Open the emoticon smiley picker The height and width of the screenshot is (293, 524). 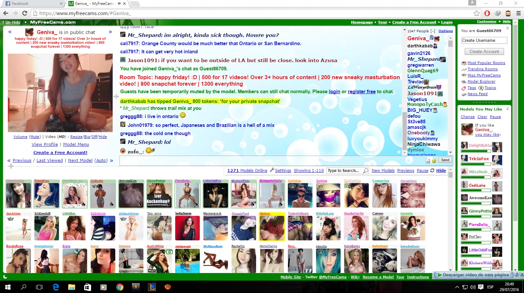pyautogui.click(x=434, y=161)
